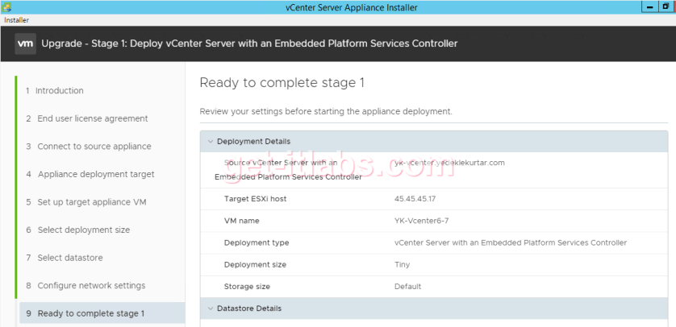Viewport: 676px width, 327px height.
Task: Open the Select datastore step
Action: pyautogui.click(x=69, y=258)
